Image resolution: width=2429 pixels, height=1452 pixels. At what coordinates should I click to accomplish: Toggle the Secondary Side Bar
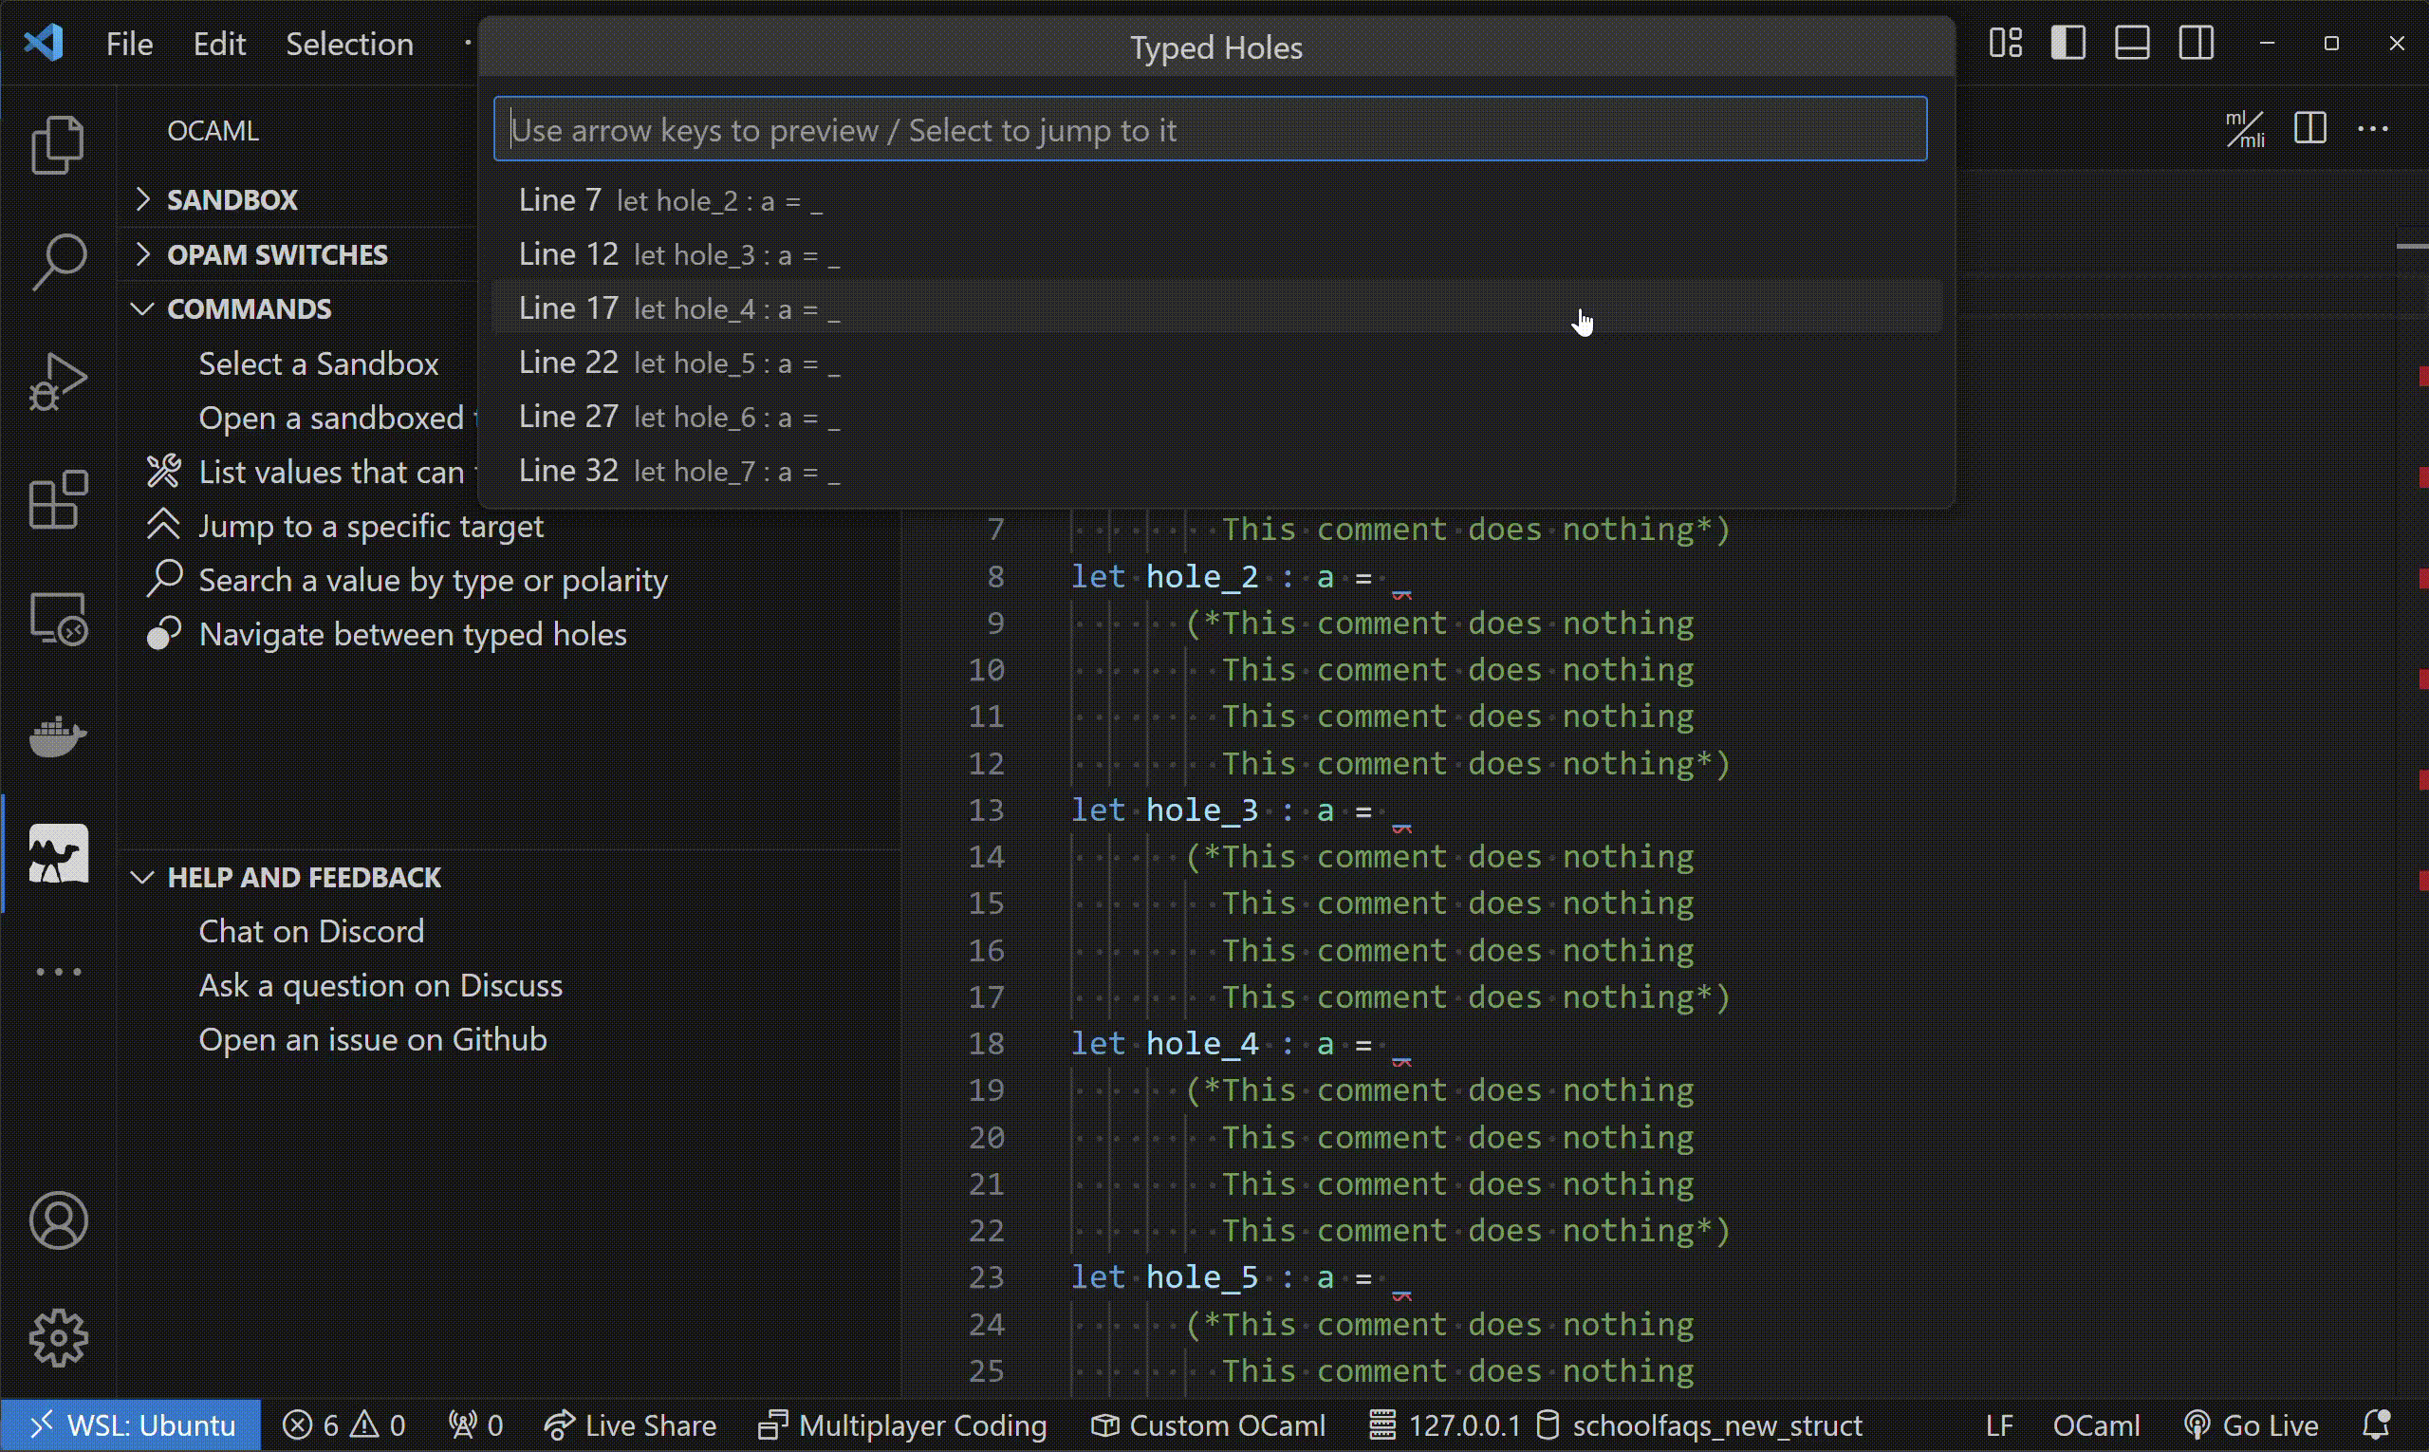click(2197, 42)
